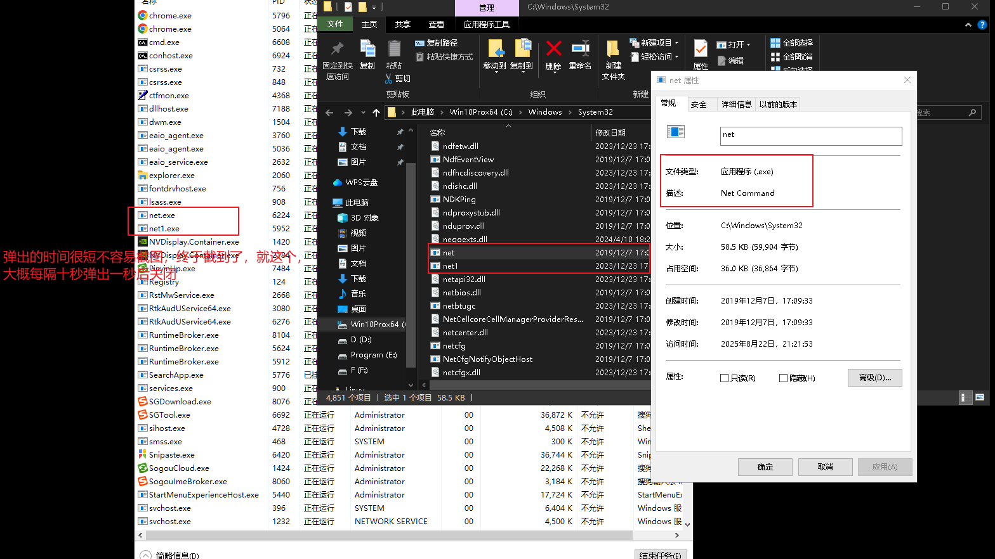Switch to the Details (详细信息) properties tab
Image resolution: width=995 pixels, height=559 pixels.
[x=736, y=105]
